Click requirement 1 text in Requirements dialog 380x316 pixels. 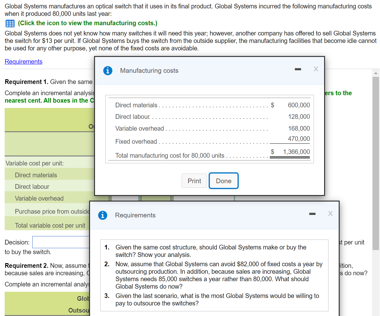[x=211, y=251]
